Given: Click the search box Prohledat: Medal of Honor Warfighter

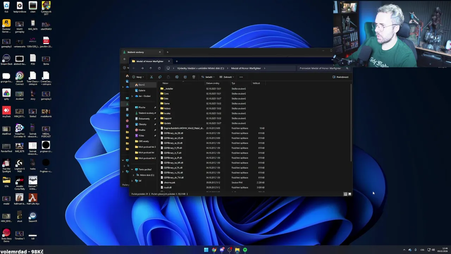Looking at the screenshot, I should point(323,68).
